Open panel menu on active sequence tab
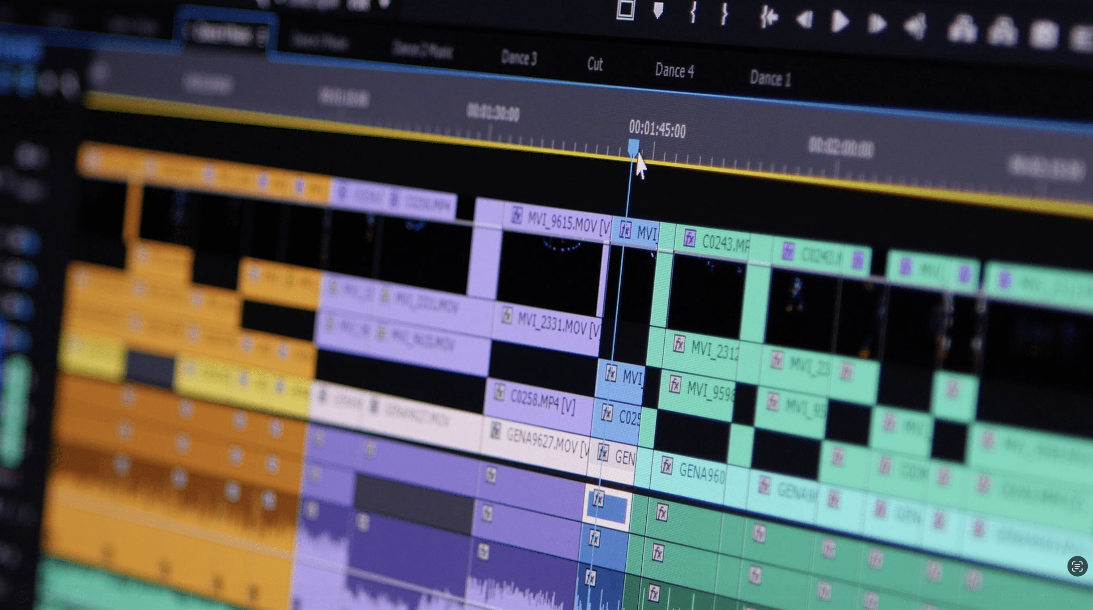 click(x=262, y=37)
